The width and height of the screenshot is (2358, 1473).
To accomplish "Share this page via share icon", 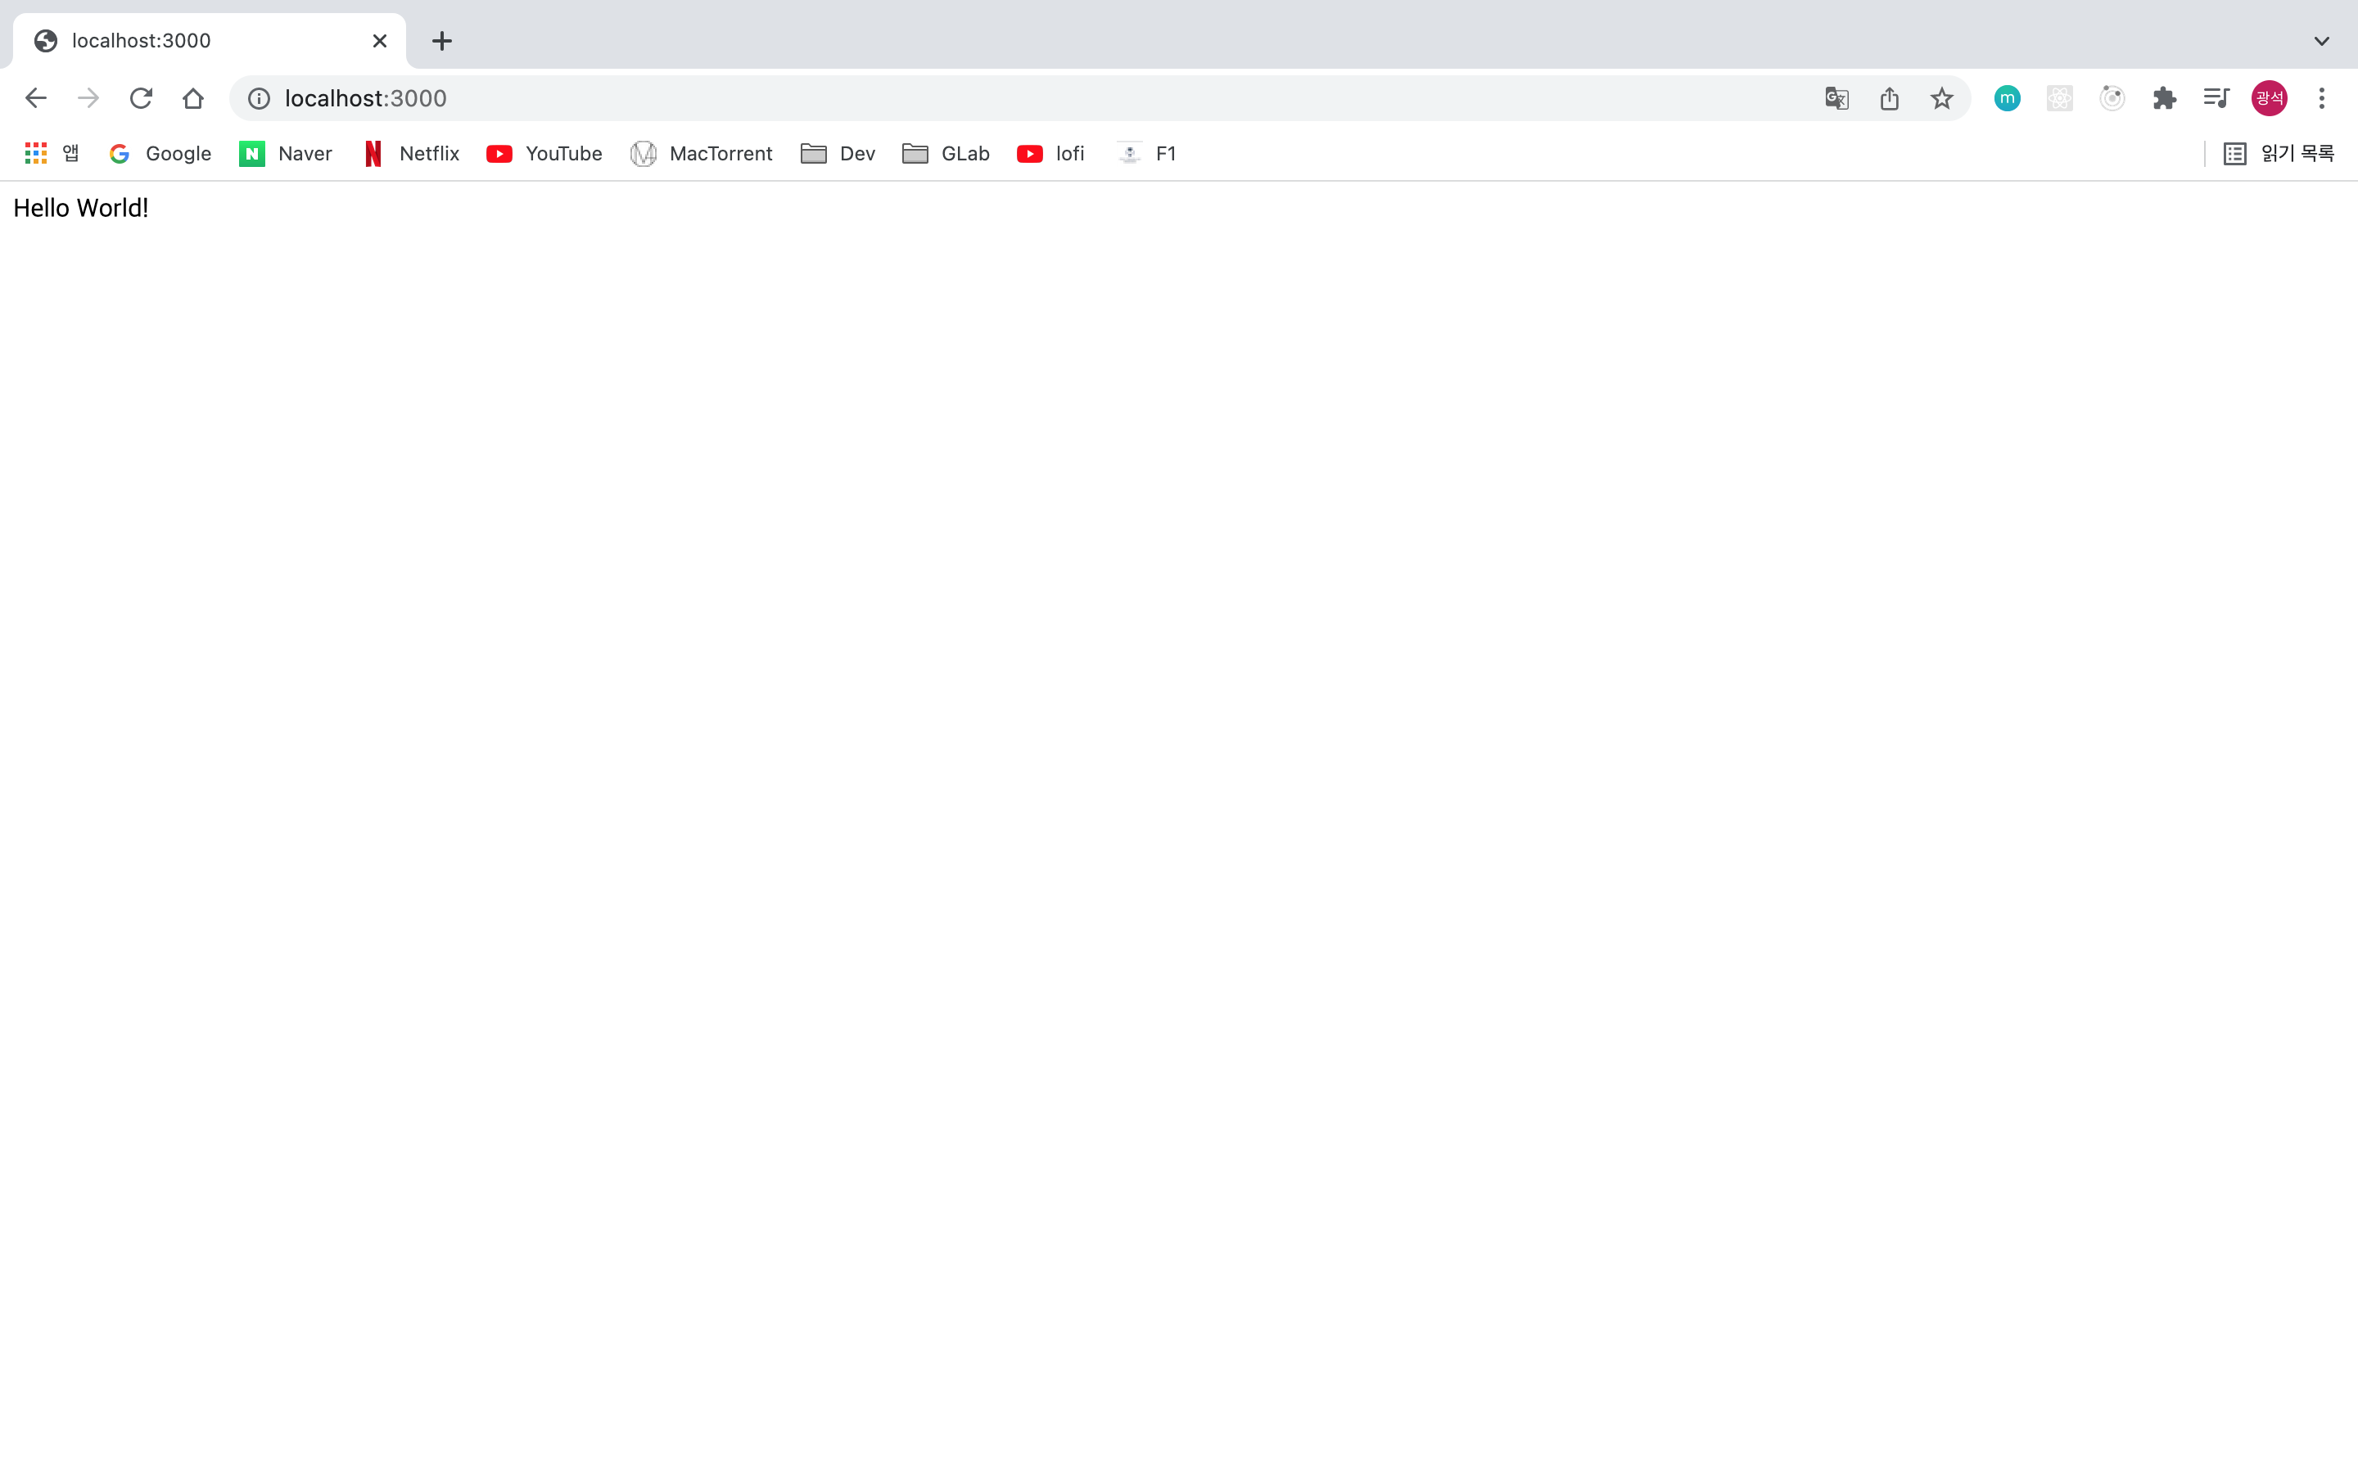I will tap(1890, 98).
